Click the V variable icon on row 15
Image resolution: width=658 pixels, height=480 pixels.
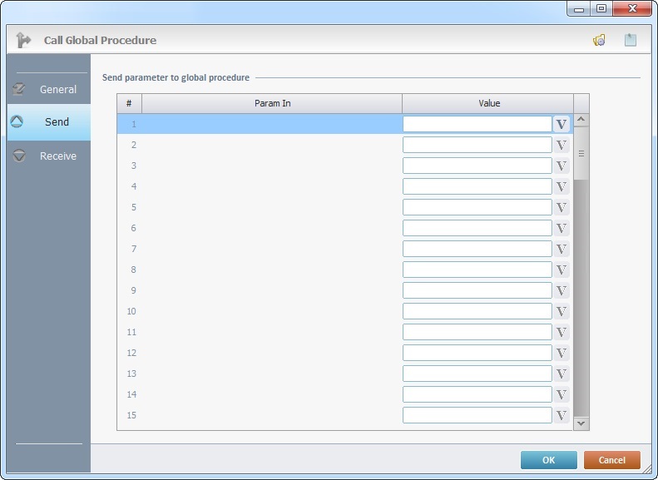coord(562,415)
